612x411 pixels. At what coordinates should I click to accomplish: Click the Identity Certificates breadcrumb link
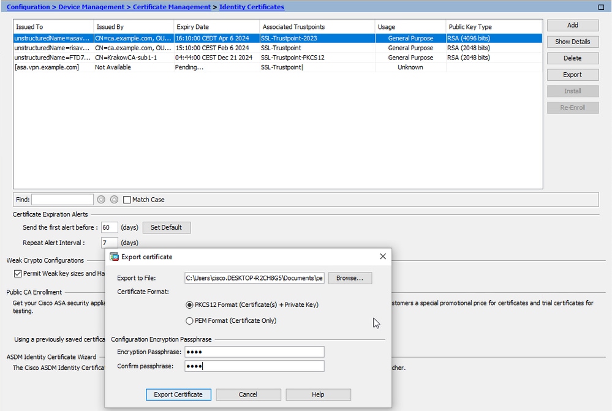pos(252,7)
